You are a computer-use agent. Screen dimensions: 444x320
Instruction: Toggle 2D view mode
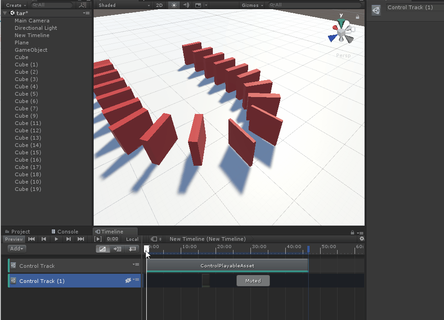(160, 5)
